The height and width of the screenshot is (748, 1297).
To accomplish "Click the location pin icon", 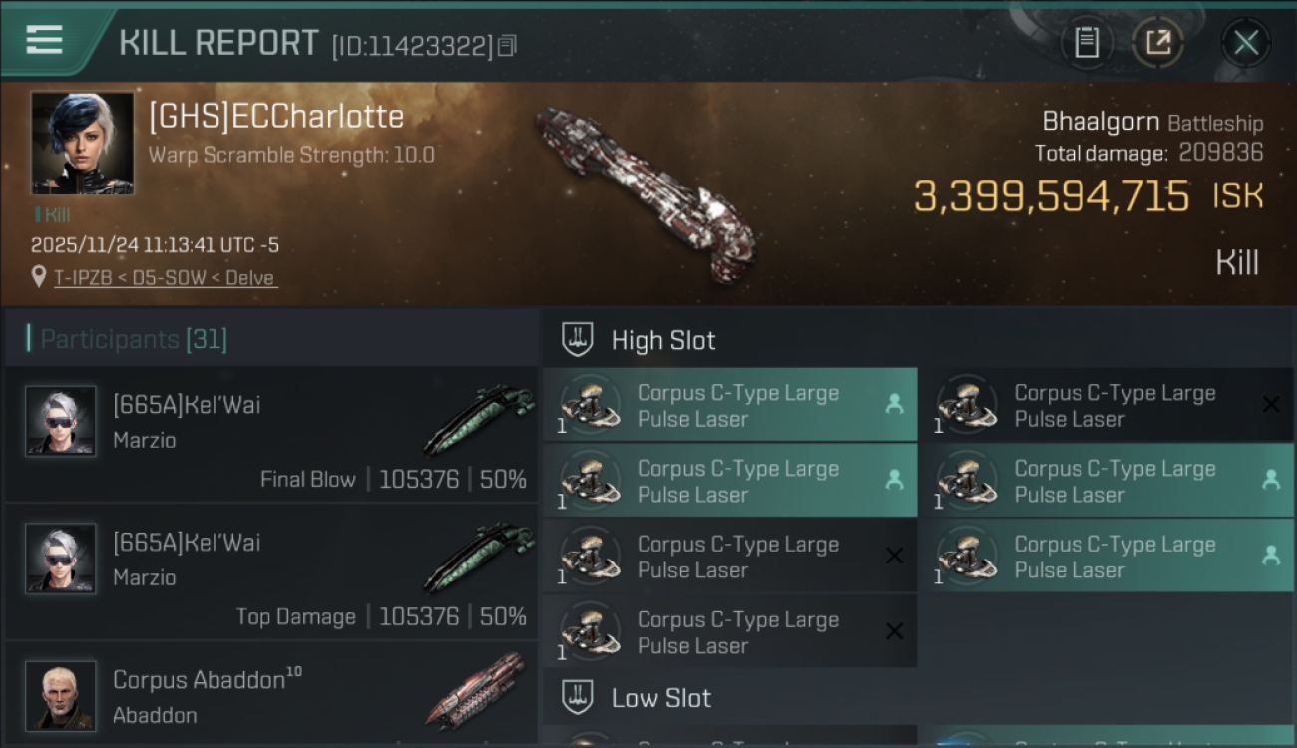I will coord(39,277).
